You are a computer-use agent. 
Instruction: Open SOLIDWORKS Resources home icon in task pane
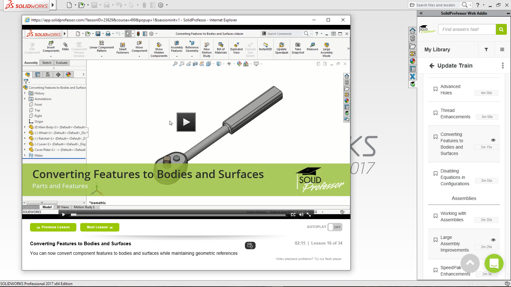413,31
